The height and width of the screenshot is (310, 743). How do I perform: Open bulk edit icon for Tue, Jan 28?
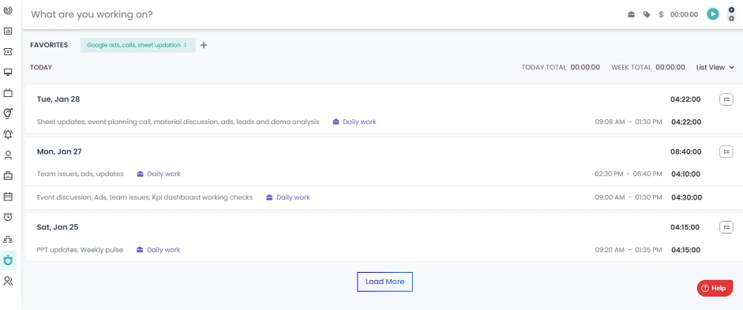pos(726,99)
